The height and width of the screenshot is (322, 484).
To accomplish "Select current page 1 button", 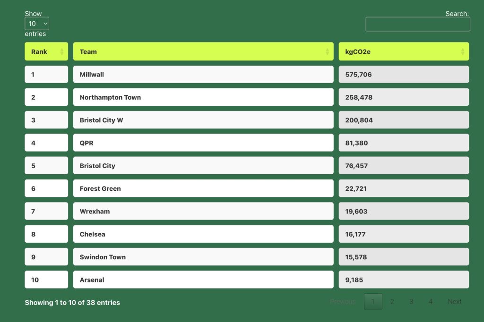I will [x=373, y=302].
